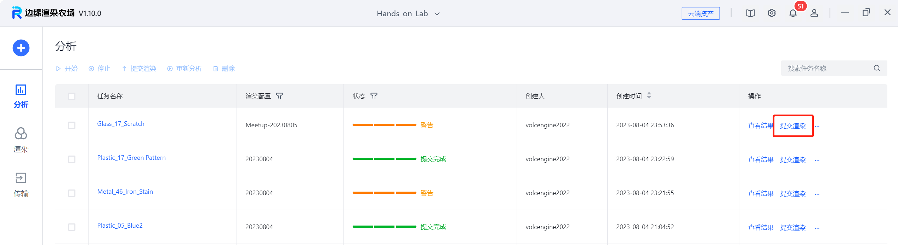Image resolution: width=898 pixels, height=245 pixels.
Task: Filter by render configuration column
Action: point(279,96)
